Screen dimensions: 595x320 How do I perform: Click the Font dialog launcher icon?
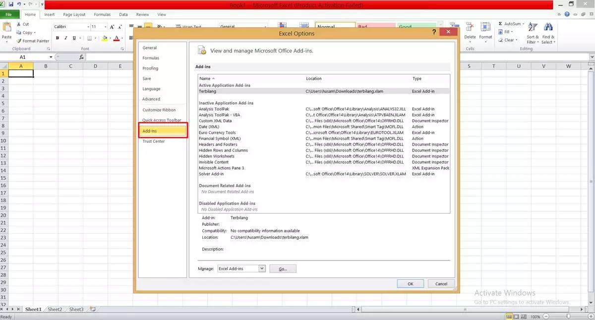122,49
